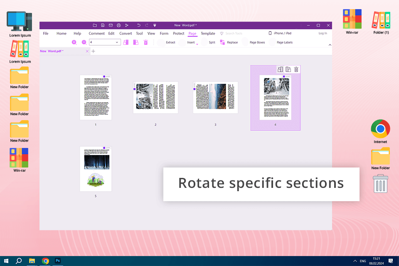Click the undo arrow in title bar
This screenshot has width=399, height=266.
(139, 25)
